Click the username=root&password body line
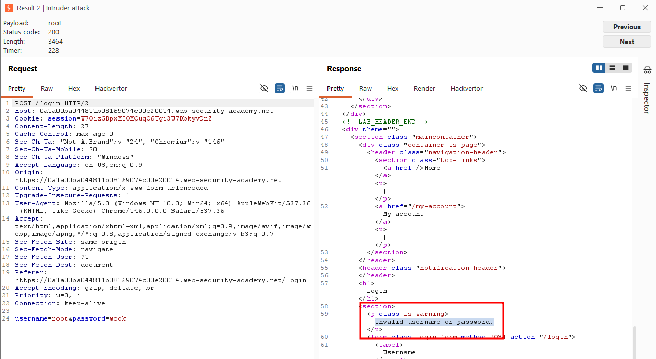 [70, 318]
